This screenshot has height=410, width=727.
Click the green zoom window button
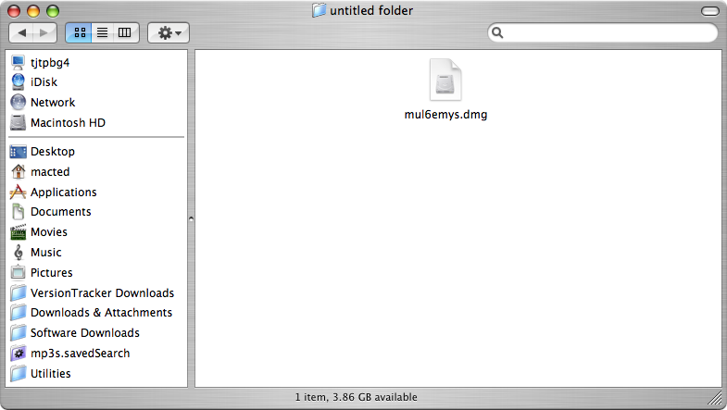pyautogui.click(x=53, y=11)
